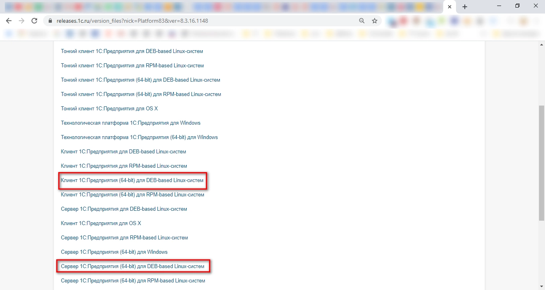Open thin client link for DEB-based Linux
Screen dimensions: 545x290
132,51
